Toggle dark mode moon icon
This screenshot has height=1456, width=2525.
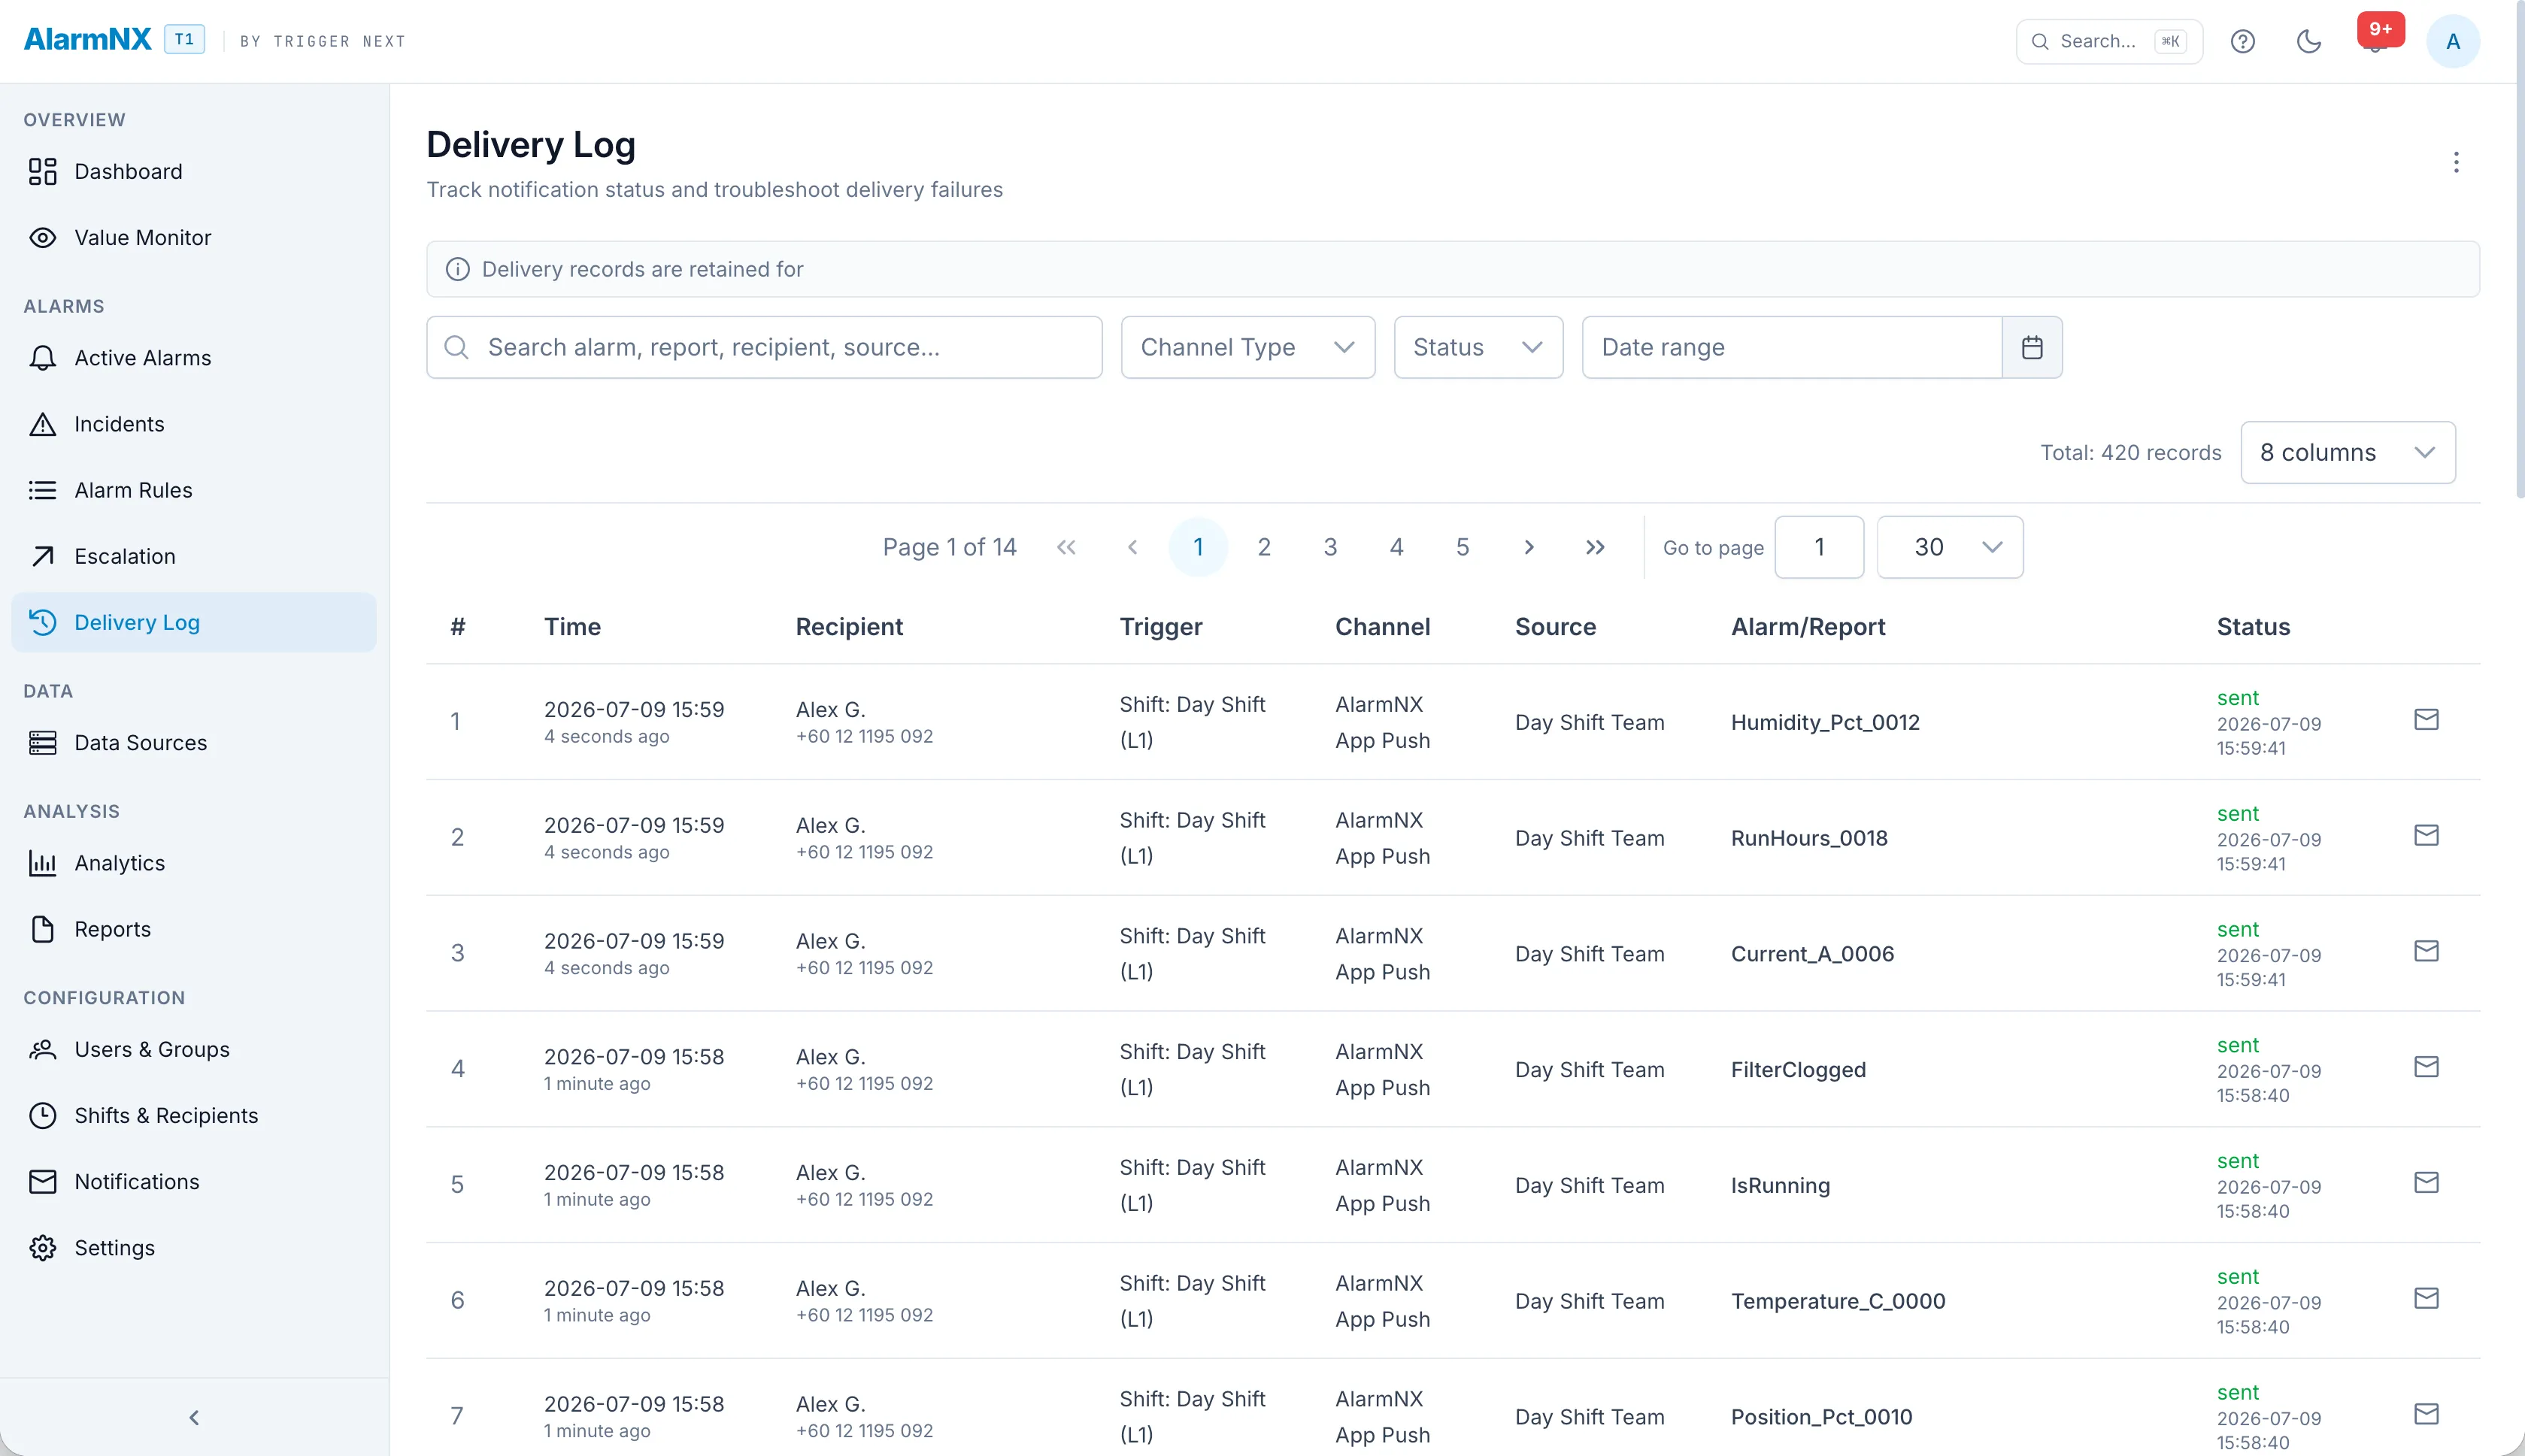click(2308, 41)
